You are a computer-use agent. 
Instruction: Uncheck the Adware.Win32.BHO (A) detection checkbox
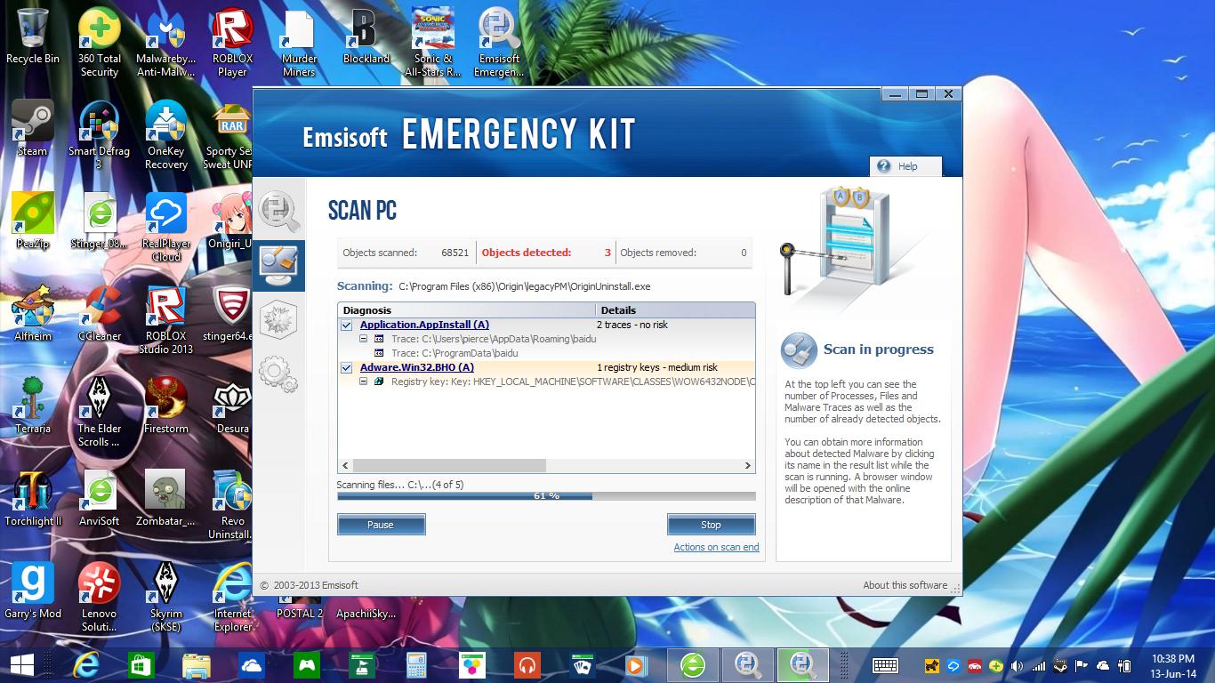(x=347, y=368)
